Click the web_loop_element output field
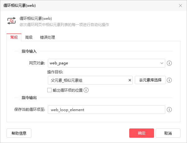The height and width of the screenshot is (143, 187). 106,110
